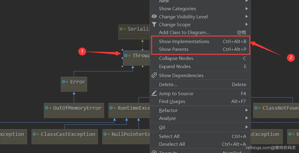Click the eye icon beside Change Visibility Level
This screenshot has height=153, width=299.
pyautogui.click(x=154, y=17)
